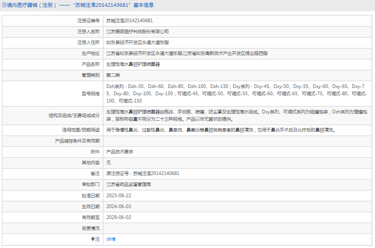Click the bullet icon beside 注 label
Image resolution: width=375 pixels, height=248 pixels.
pos(93,239)
